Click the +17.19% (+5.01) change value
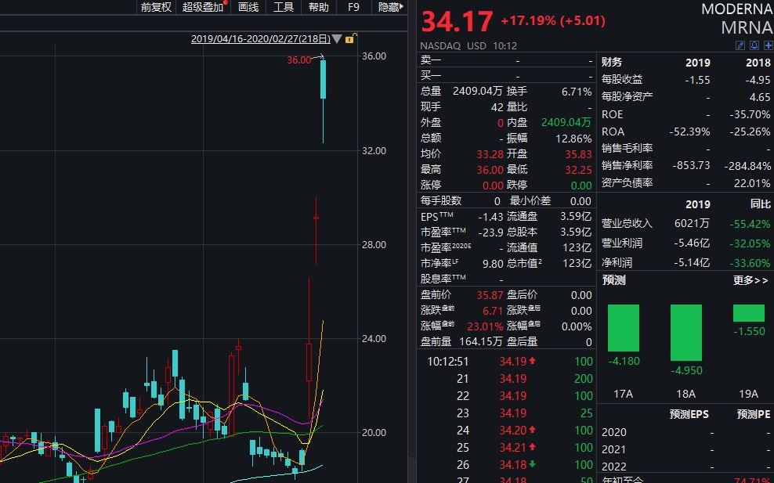The height and width of the screenshot is (483, 774). coord(553,20)
